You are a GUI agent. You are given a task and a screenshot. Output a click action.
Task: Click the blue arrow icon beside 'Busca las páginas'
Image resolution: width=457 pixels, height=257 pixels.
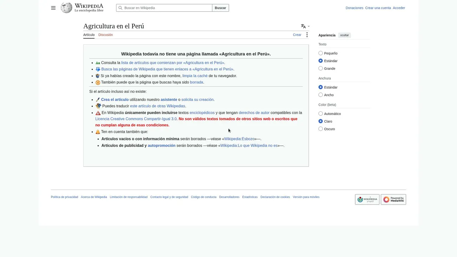coord(98,69)
